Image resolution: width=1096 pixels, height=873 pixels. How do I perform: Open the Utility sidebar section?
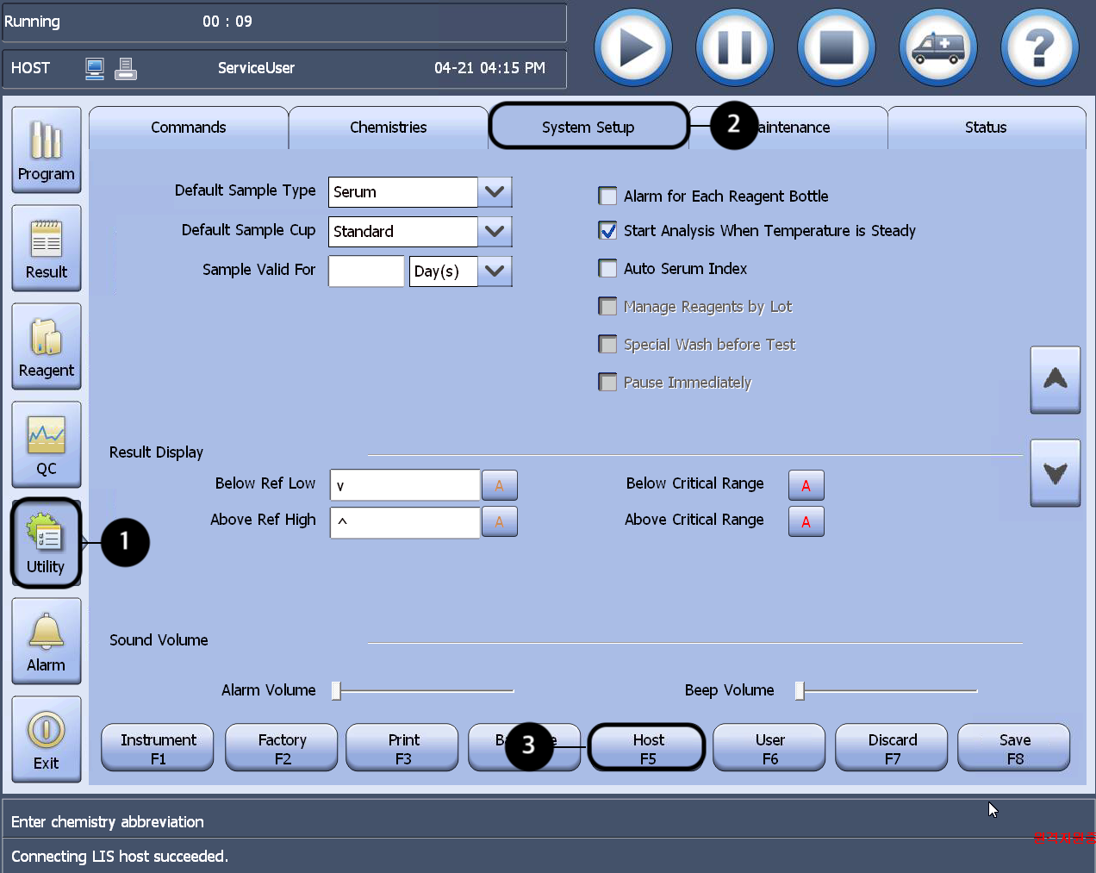[47, 543]
